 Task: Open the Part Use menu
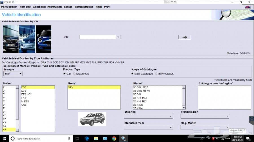[x=25, y=7]
